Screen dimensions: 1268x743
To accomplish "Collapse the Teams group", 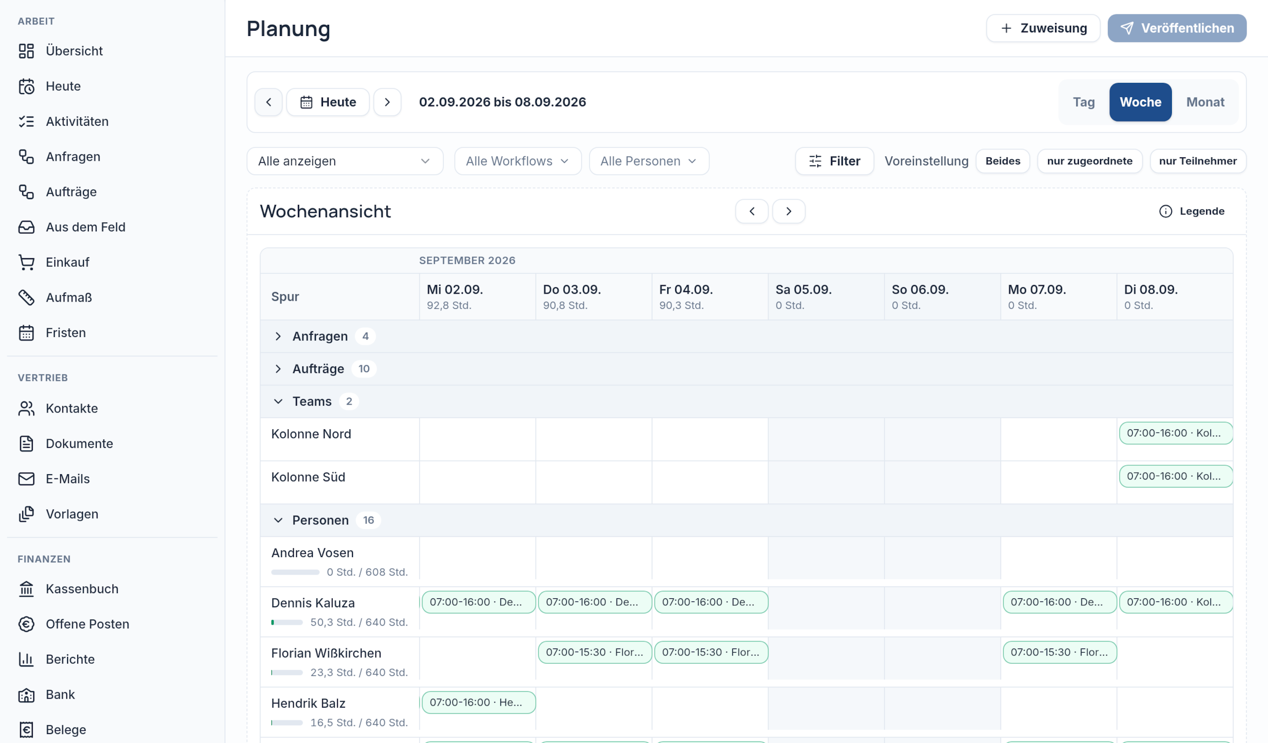I will pyautogui.click(x=278, y=401).
